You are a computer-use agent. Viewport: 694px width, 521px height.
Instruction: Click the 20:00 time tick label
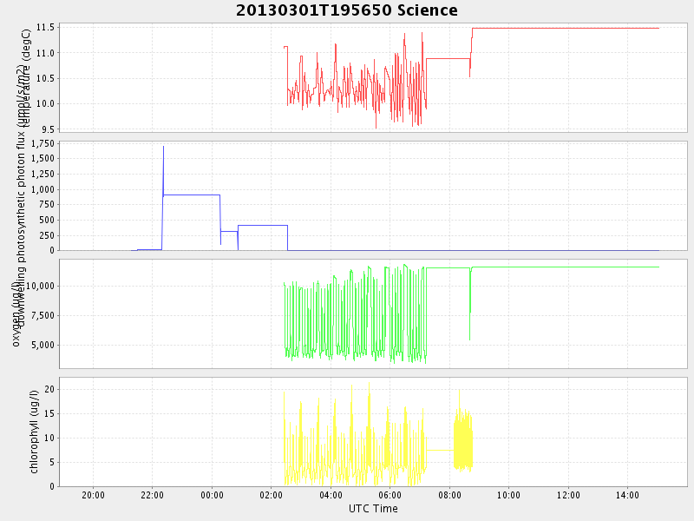(x=93, y=495)
